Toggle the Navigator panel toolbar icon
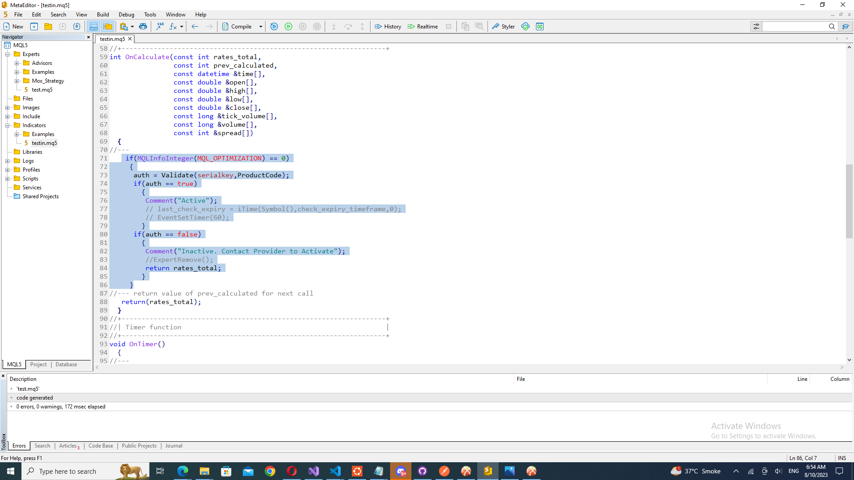The image size is (854, 480). pyautogui.click(x=108, y=27)
